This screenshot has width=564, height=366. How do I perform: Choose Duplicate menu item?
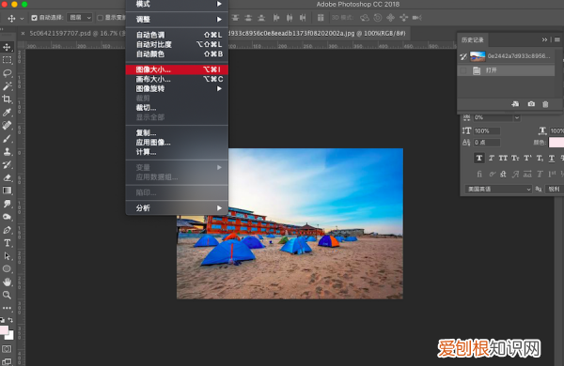pos(177,133)
